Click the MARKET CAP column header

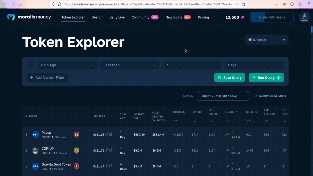(139, 116)
